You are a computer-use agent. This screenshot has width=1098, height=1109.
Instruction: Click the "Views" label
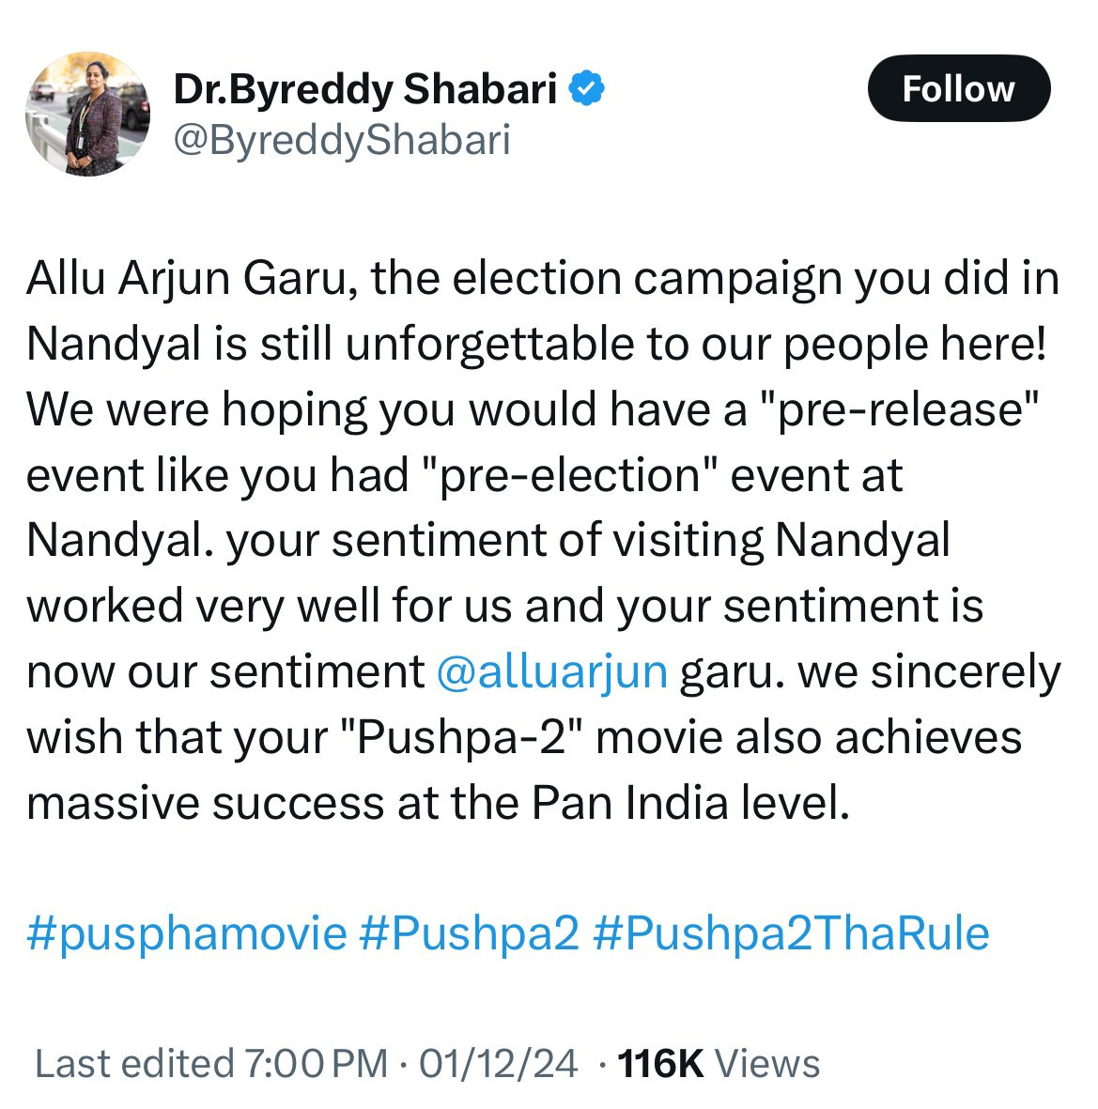point(767,1064)
